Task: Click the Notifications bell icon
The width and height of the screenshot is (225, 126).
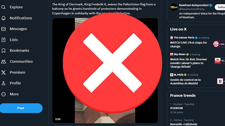Action: coord(3,18)
